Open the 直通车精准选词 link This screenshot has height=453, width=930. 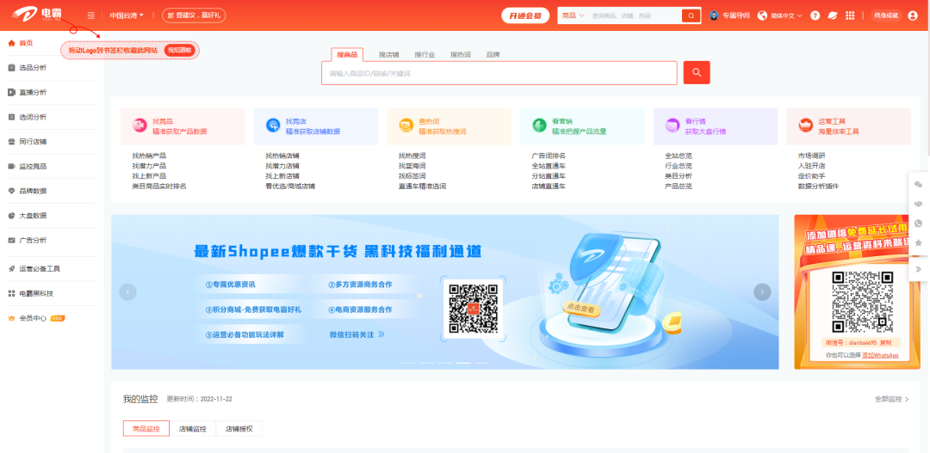click(x=422, y=186)
